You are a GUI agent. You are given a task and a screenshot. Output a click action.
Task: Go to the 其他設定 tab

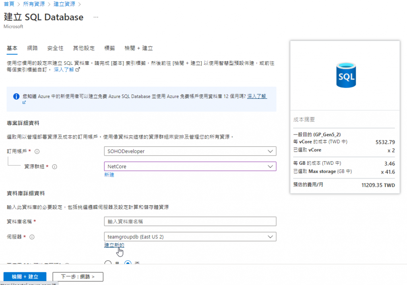84,48
